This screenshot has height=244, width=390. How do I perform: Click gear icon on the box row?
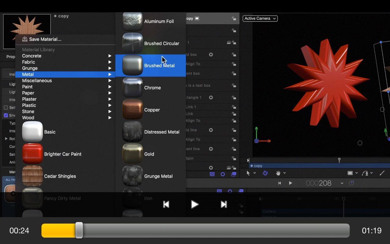pyautogui.click(x=211, y=55)
